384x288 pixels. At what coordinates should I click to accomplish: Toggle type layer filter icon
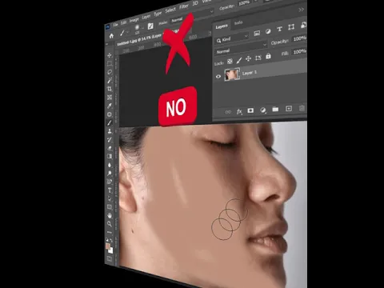click(279, 30)
